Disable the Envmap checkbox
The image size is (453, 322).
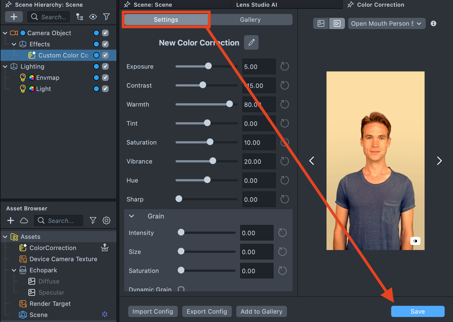click(105, 78)
